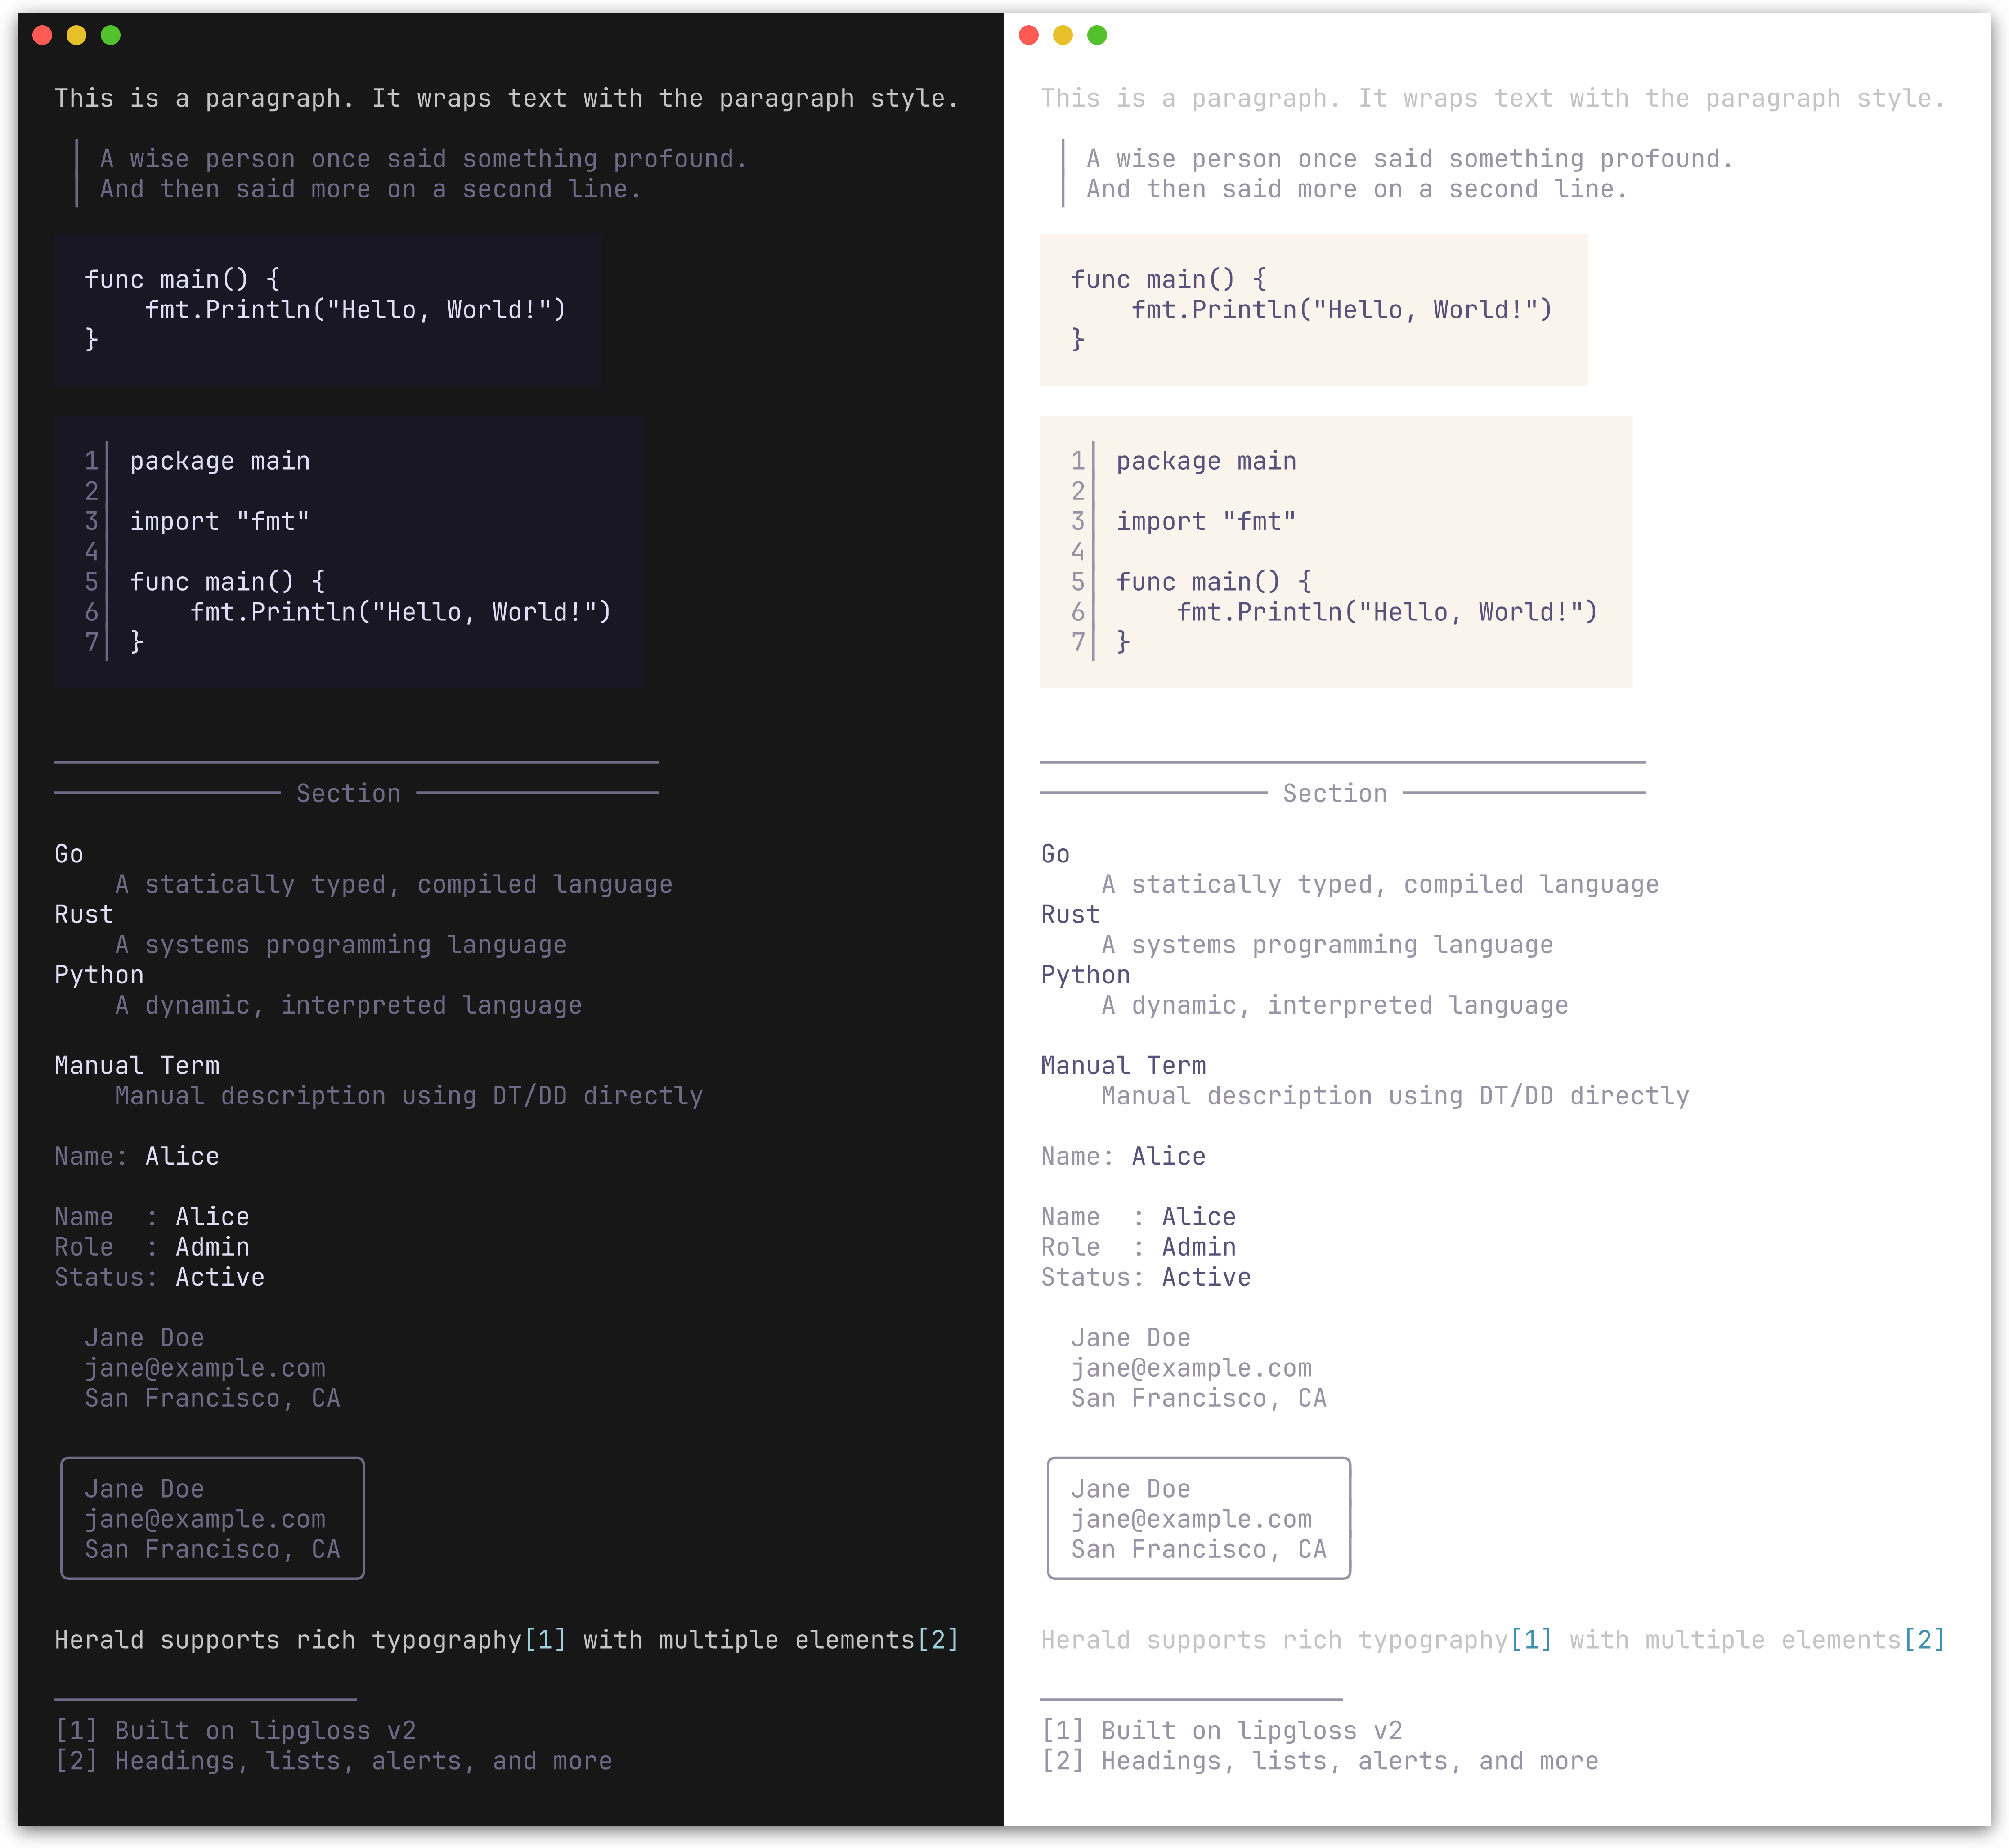Click line number 3 in light code block

(1077, 522)
